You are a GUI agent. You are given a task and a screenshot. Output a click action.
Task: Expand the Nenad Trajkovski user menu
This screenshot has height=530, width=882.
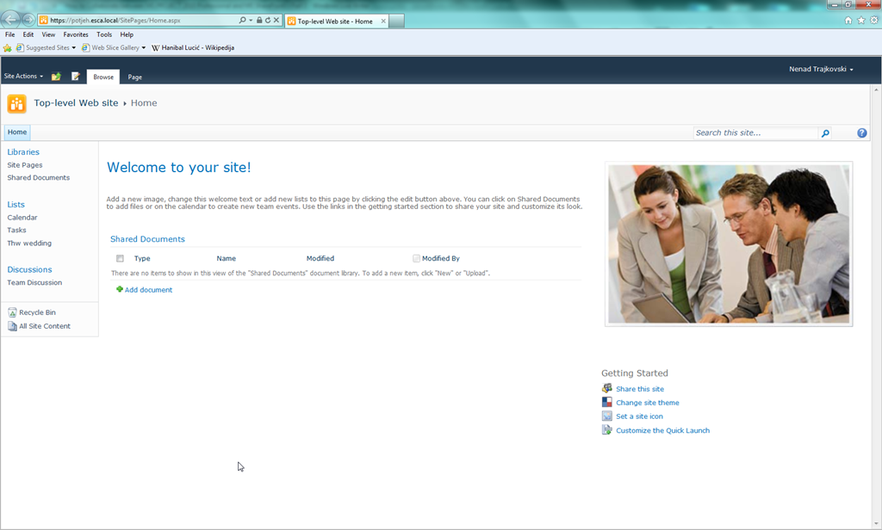[821, 69]
